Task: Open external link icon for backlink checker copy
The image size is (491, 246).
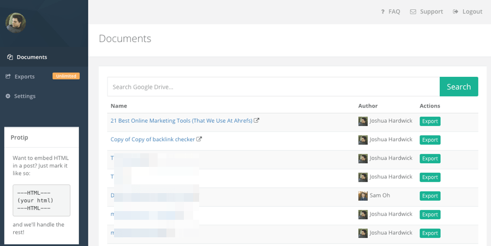Action: click(199, 139)
